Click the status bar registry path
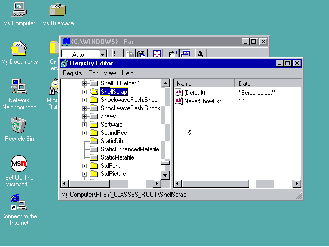Screen dimensions: 329x247 click(x=124, y=195)
